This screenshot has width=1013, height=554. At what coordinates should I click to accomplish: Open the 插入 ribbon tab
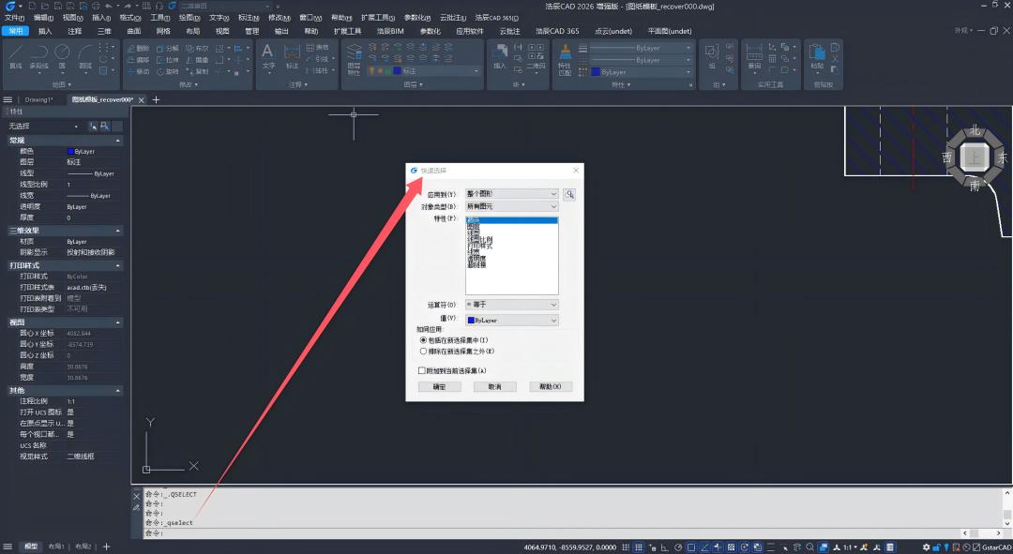tap(45, 31)
